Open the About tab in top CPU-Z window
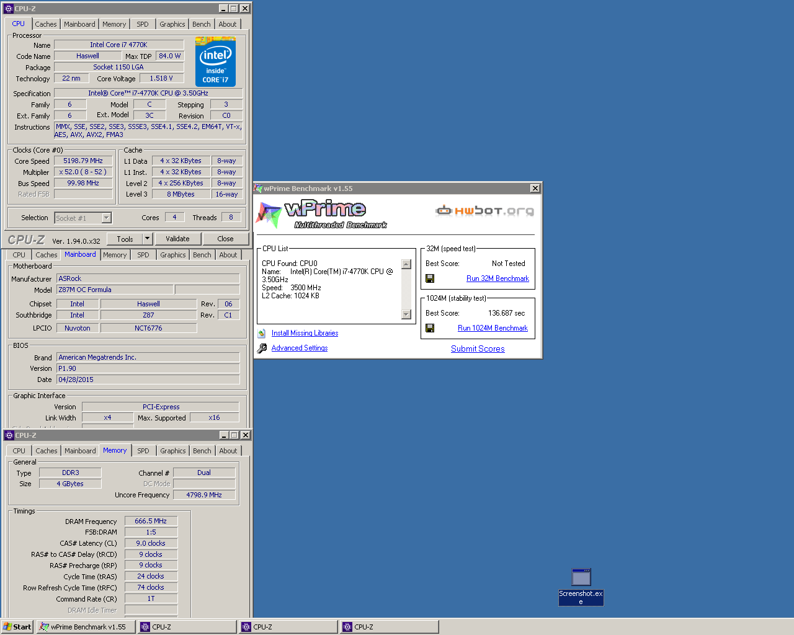 point(228,24)
